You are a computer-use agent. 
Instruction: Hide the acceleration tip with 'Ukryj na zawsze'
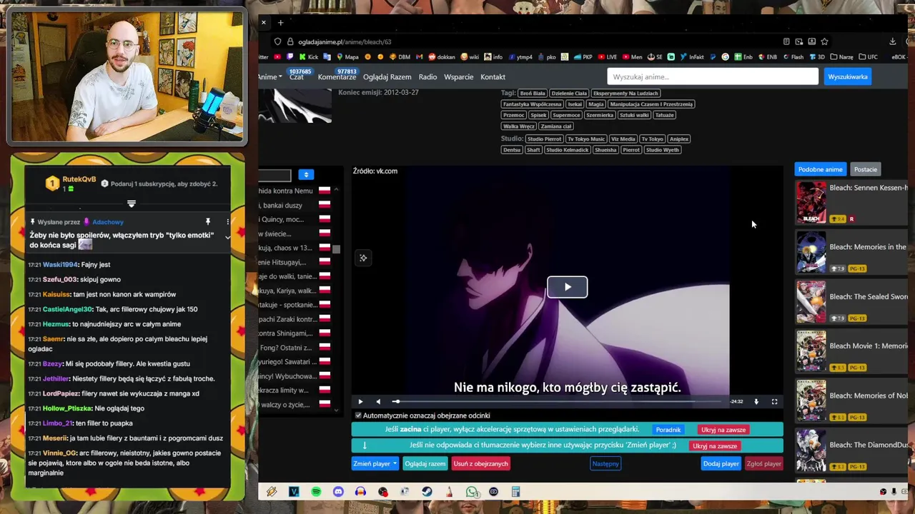tap(723, 430)
